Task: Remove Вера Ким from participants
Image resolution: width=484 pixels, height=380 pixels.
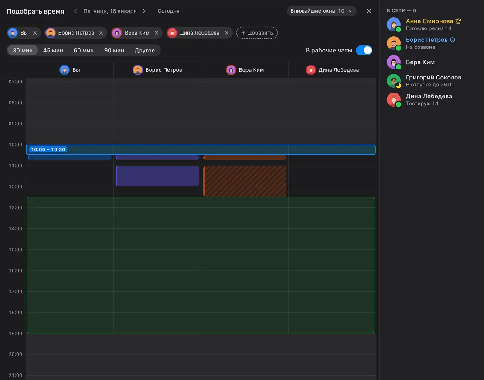Action: coord(157,33)
